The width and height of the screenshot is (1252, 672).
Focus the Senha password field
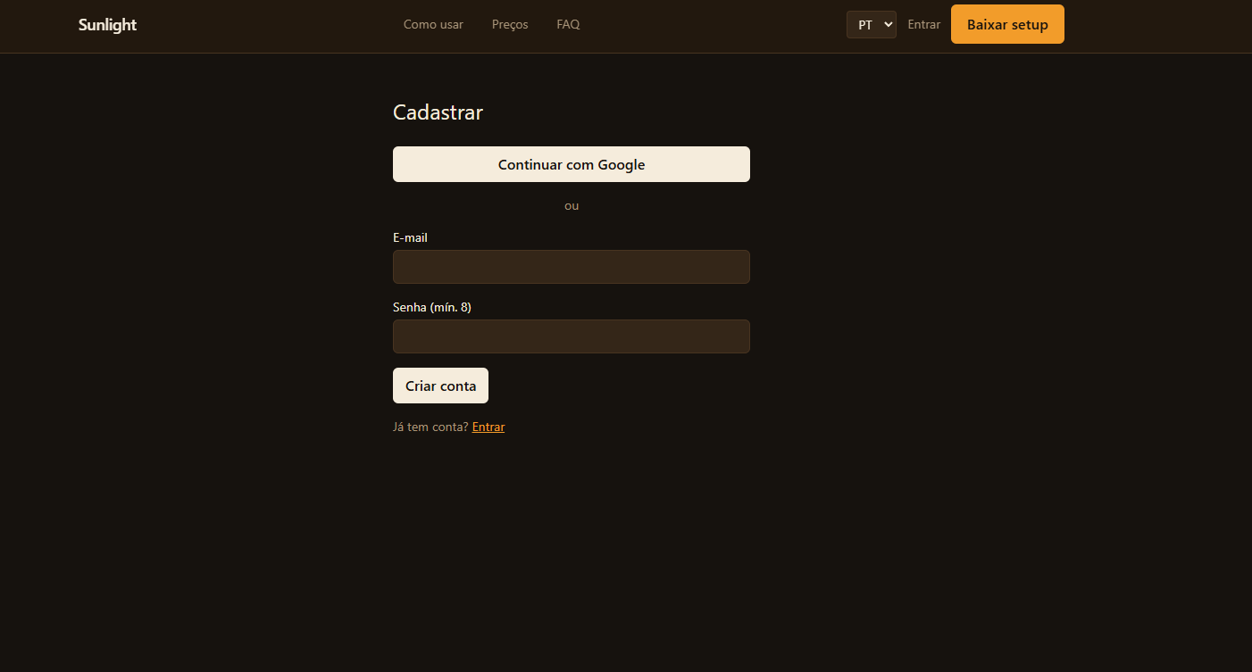coord(572,336)
